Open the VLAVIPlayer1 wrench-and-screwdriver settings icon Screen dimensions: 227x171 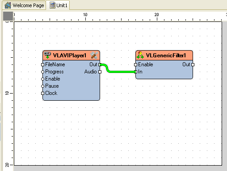pos(94,56)
